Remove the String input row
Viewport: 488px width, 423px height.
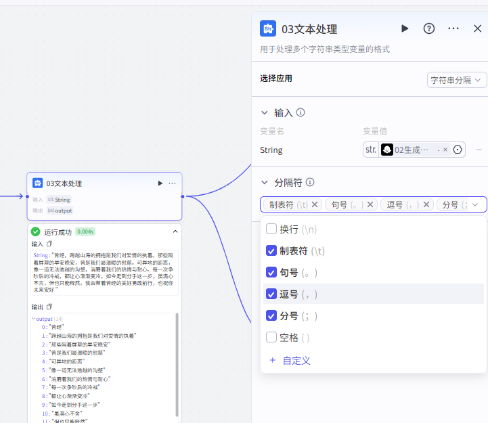click(479, 150)
